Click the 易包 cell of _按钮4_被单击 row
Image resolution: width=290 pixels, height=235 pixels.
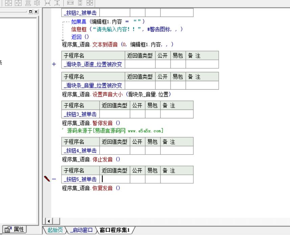click(x=152, y=150)
